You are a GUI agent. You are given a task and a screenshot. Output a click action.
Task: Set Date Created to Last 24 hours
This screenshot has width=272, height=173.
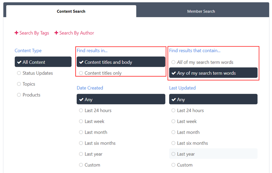[x=98, y=110]
